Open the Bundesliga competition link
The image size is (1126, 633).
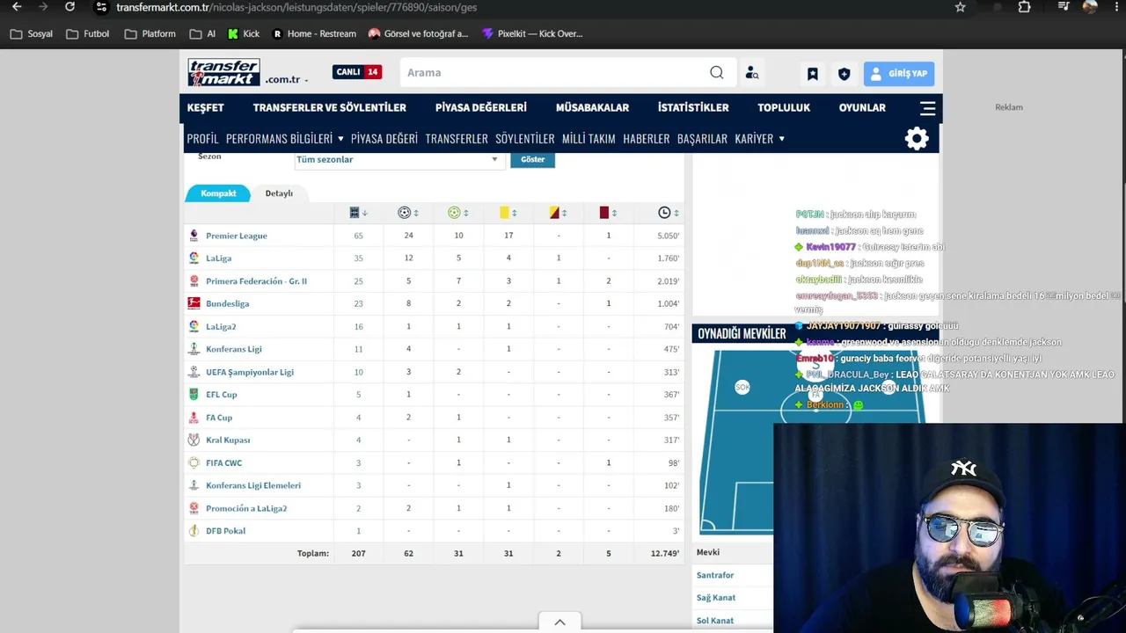click(x=227, y=304)
